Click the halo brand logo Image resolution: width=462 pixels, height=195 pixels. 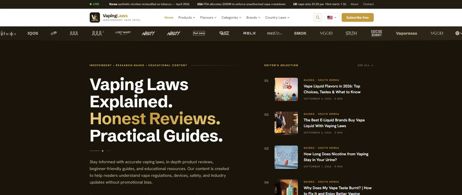click(x=8, y=33)
